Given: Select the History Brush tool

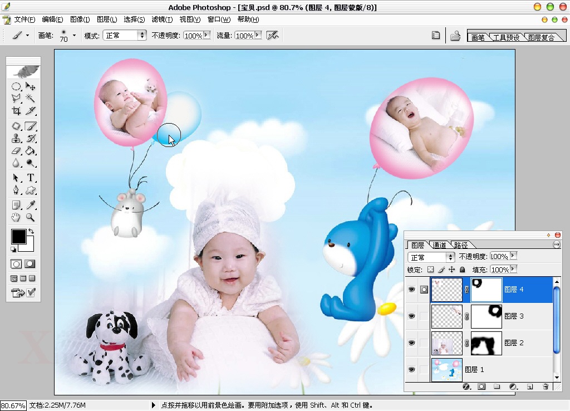Looking at the screenshot, I should click(31, 138).
